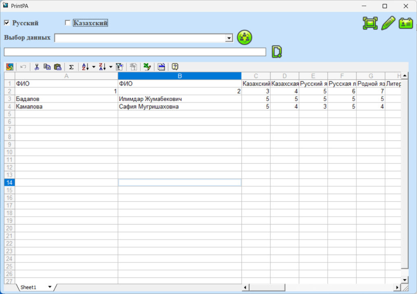Maximize the PrintPA window
This screenshot has height=294, width=417.
coord(384,6)
